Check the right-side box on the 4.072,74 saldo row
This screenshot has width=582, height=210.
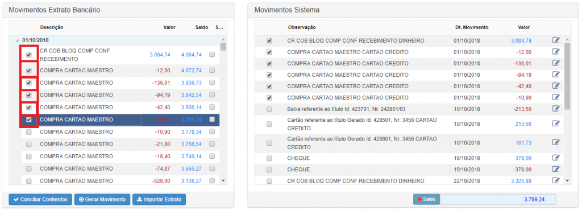click(212, 70)
